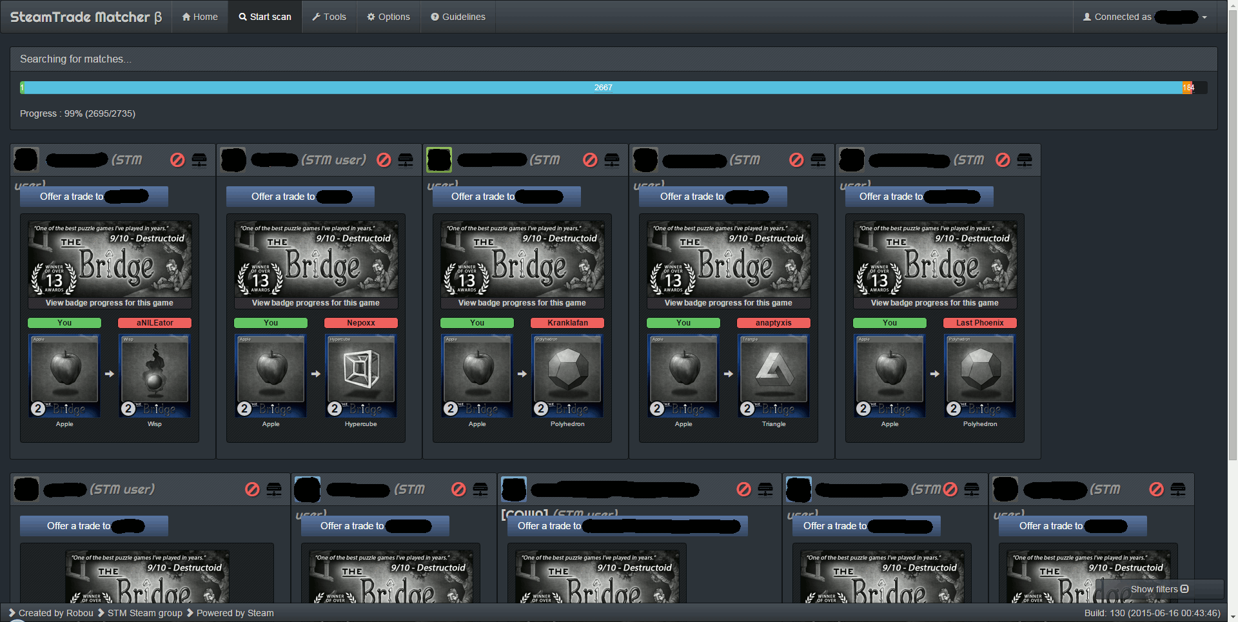Screen dimensions: 1238x622
Task: Click the user avatar above the anaptyxis trade
Action: point(645,160)
